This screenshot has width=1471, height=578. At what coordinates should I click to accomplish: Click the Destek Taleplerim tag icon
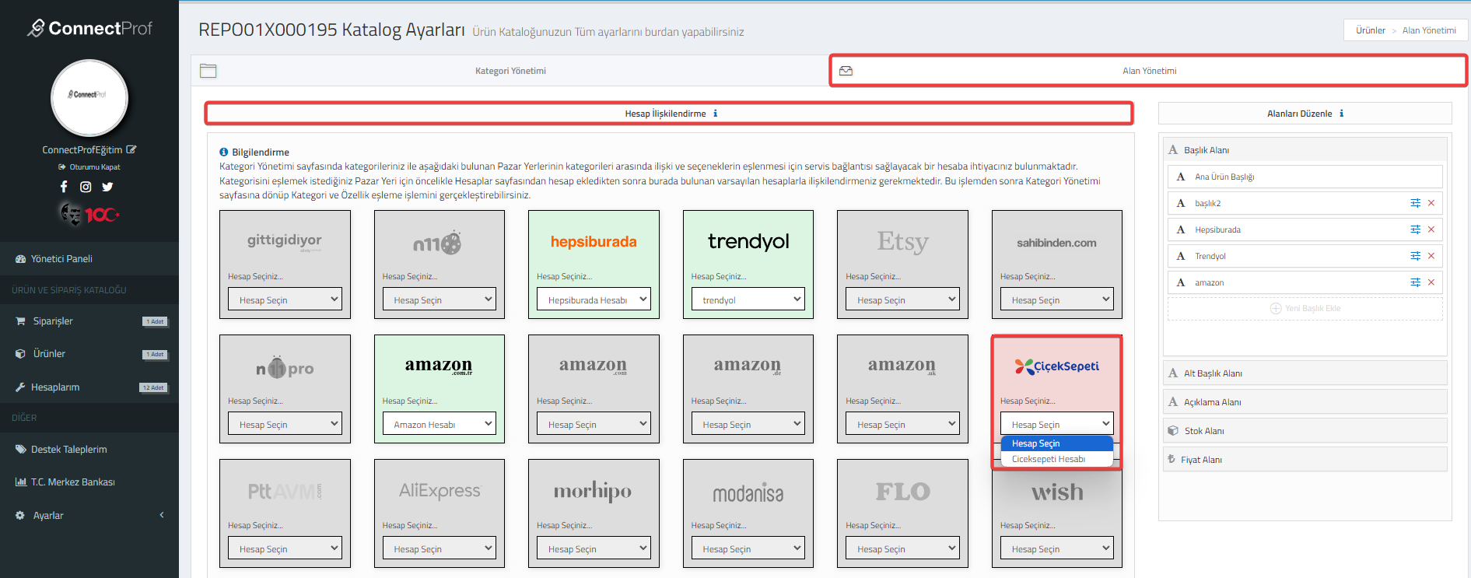pos(20,450)
